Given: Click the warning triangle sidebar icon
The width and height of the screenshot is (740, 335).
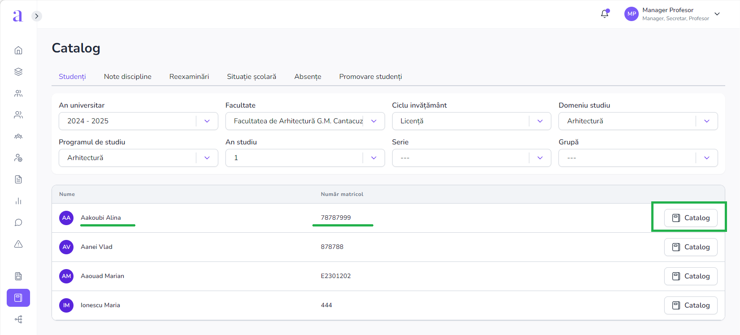Looking at the screenshot, I should [18, 244].
